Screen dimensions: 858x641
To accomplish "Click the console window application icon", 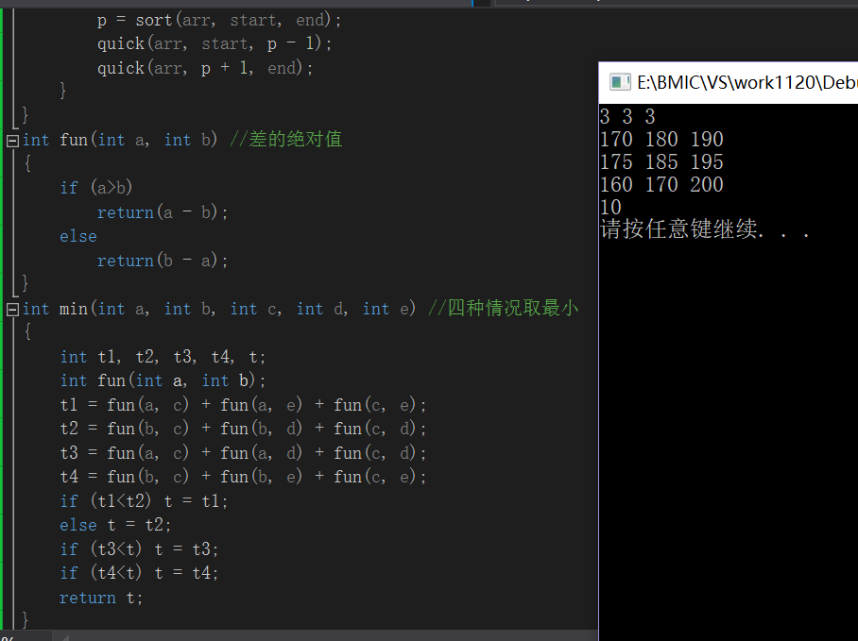I will tap(620, 82).
